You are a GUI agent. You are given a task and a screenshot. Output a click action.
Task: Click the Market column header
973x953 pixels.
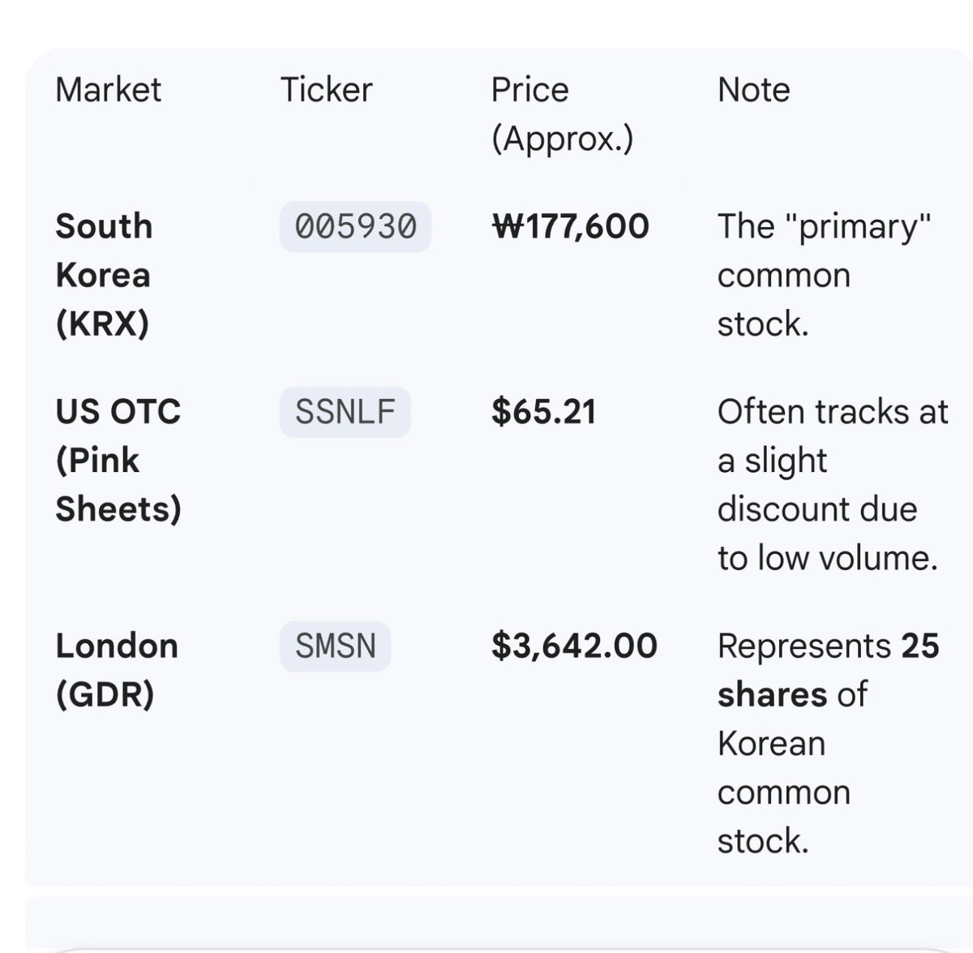pyautogui.click(x=108, y=89)
